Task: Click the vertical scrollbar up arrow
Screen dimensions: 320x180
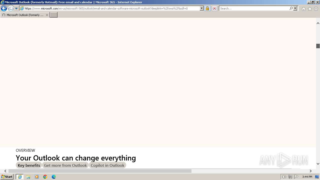Action: point(318,23)
